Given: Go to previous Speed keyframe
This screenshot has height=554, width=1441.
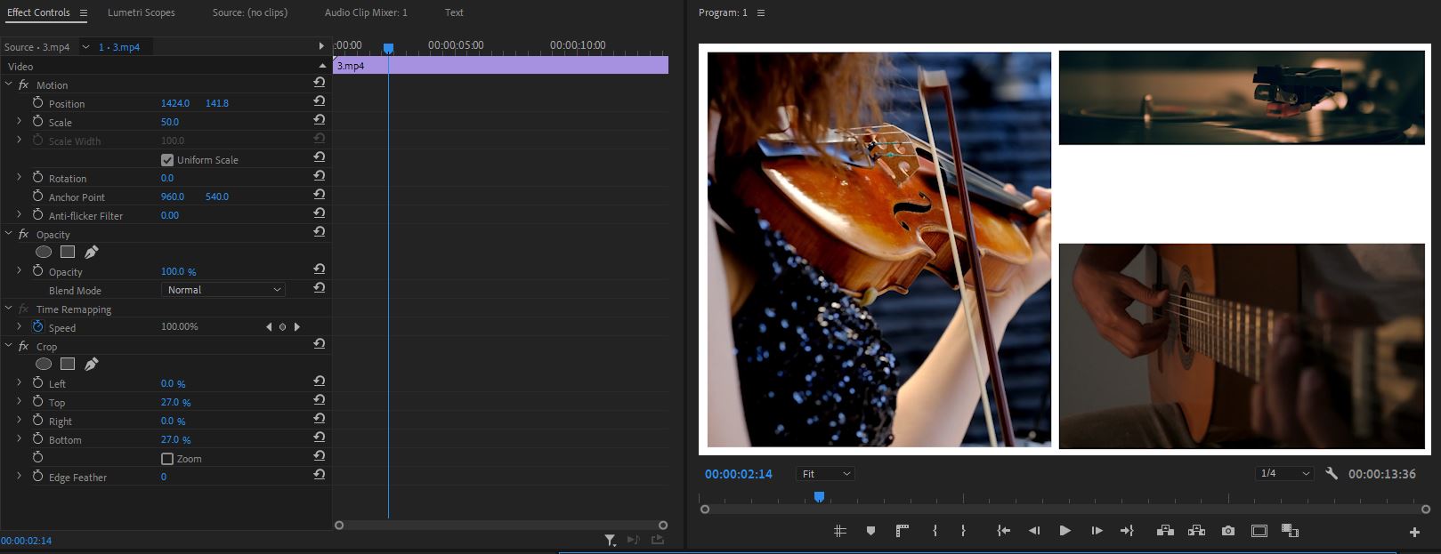Looking at the screenshot, I should pyautogui.click(x=269, y=327).
